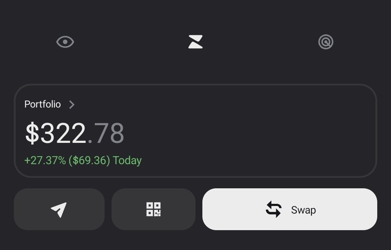Open the @ mentions icon
This screenshot has width=391, height=250.
point(325,42)
